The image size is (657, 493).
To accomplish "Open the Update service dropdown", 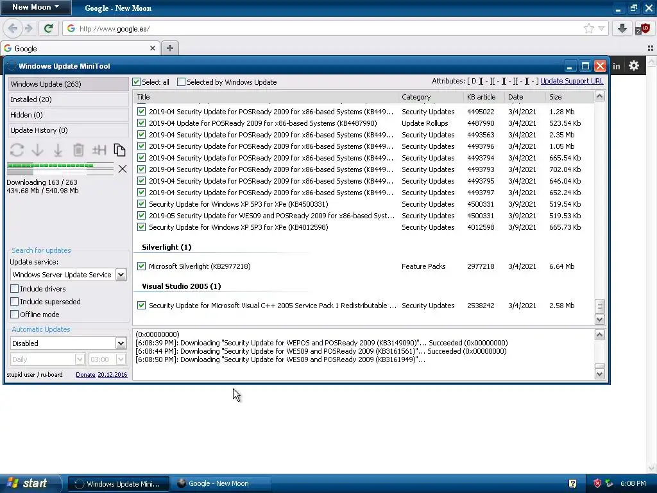I will pyautogui.click(x=121, y=275).
